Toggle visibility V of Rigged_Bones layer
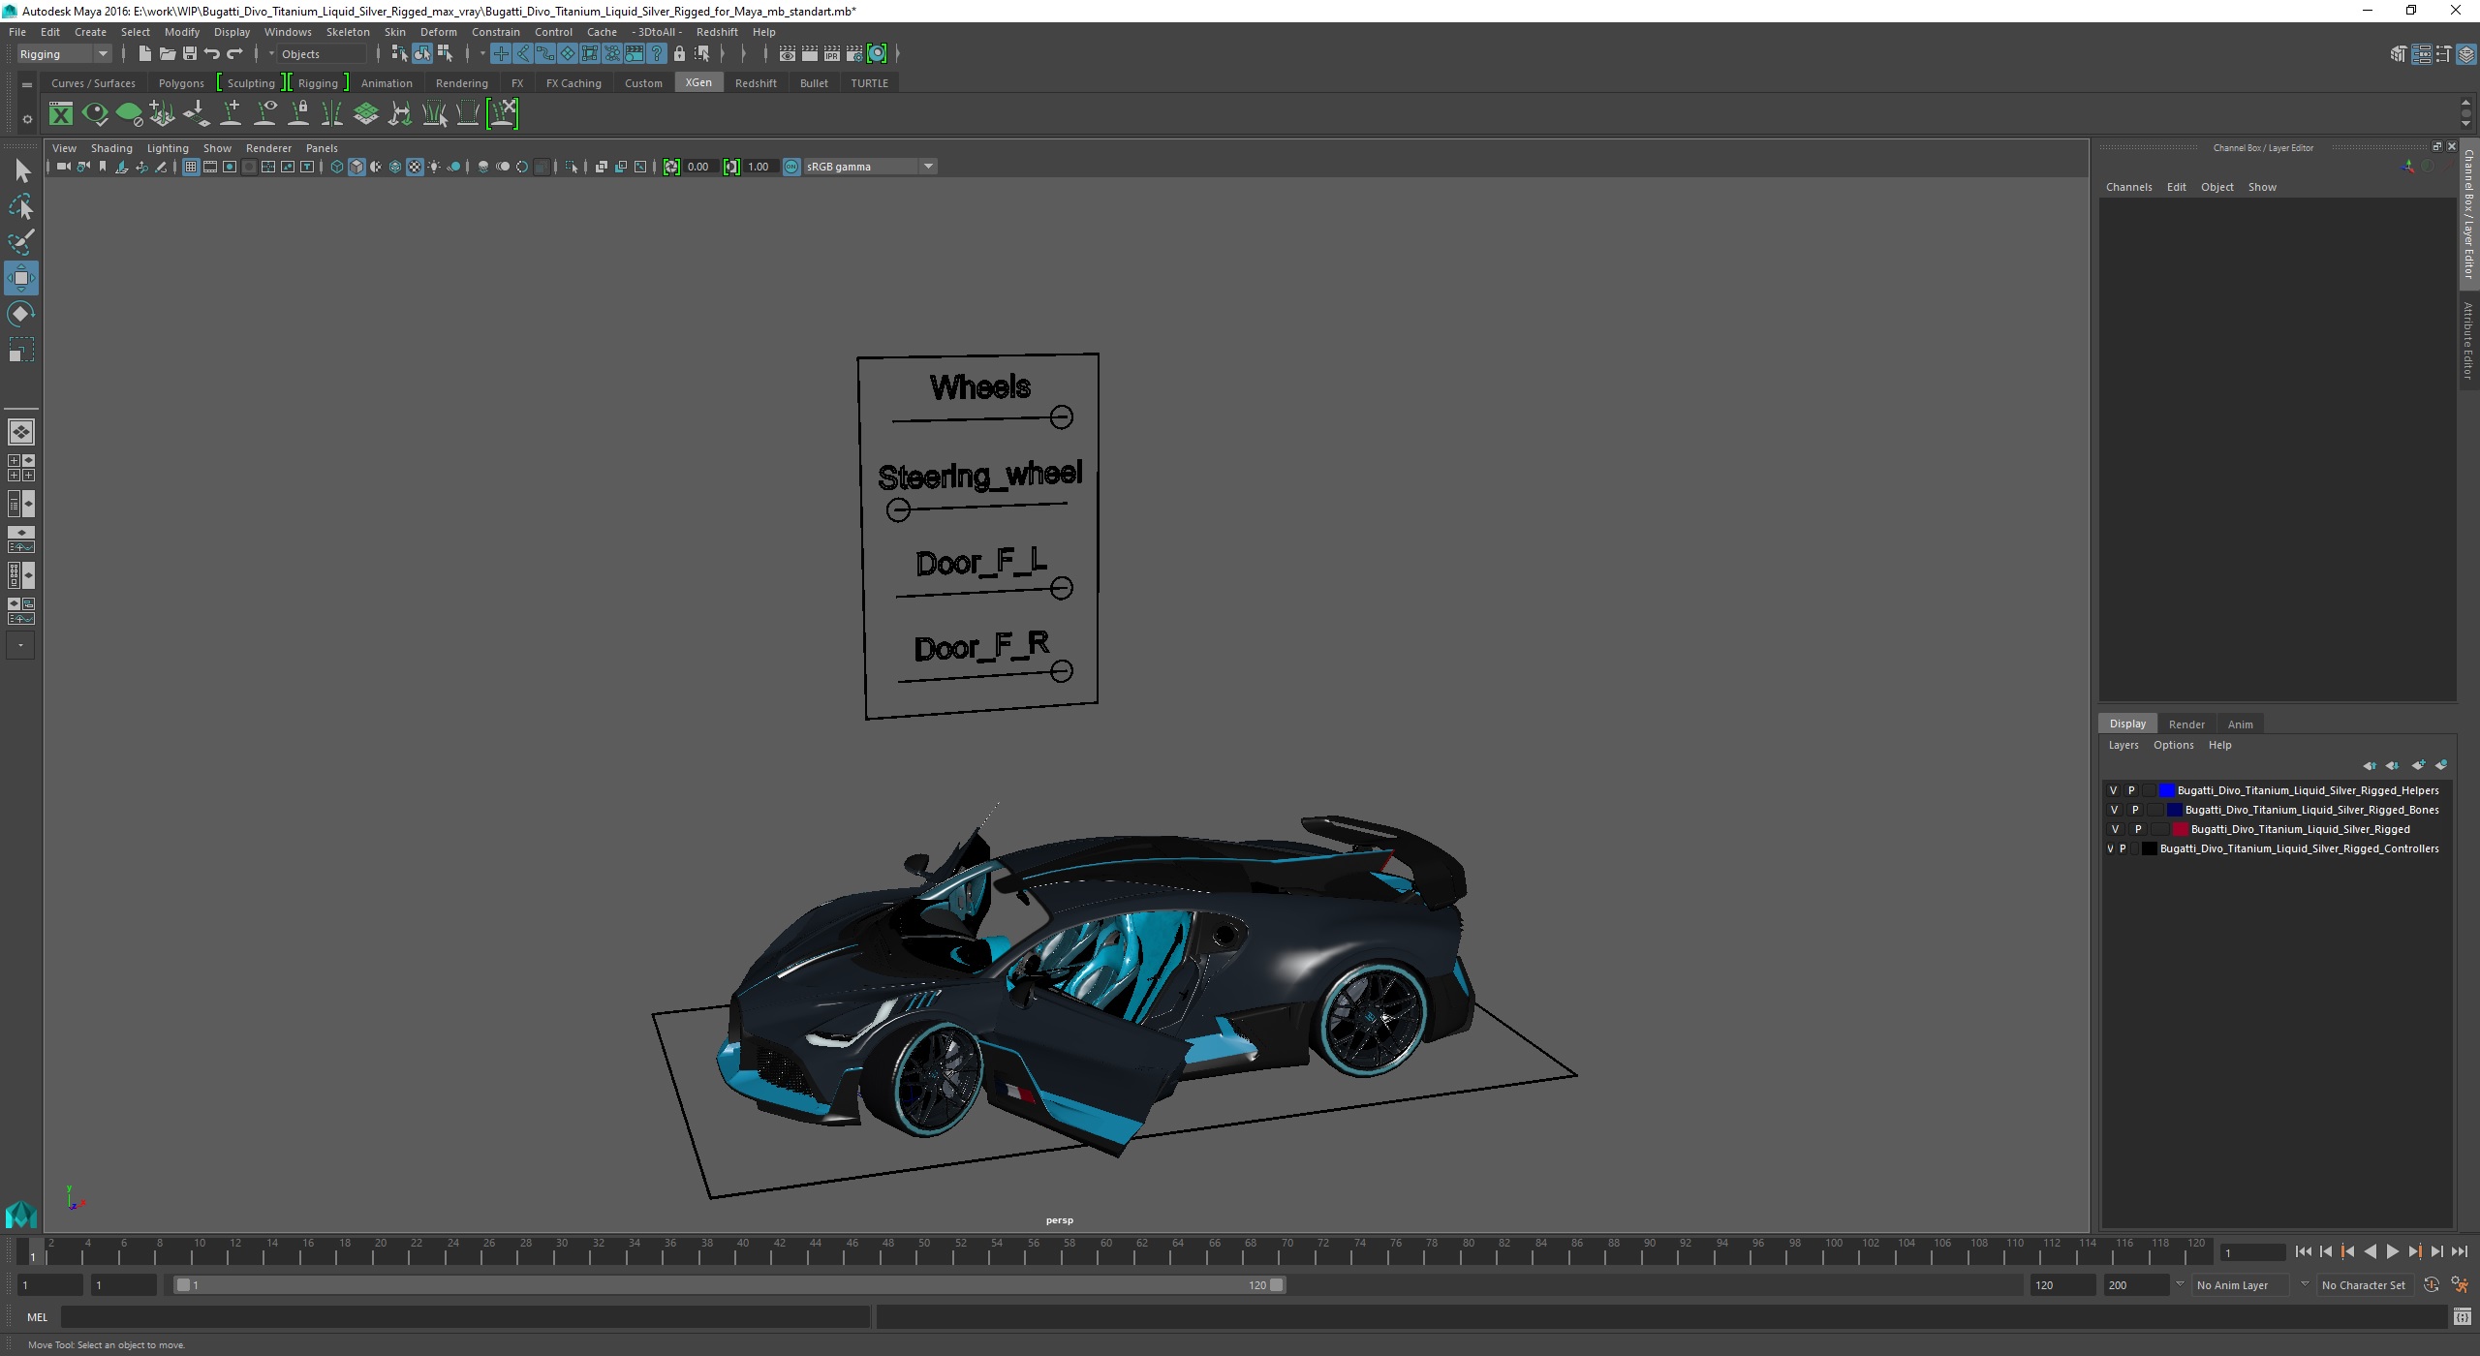The image size is (2480, 1356). (x=2114, y=810)
